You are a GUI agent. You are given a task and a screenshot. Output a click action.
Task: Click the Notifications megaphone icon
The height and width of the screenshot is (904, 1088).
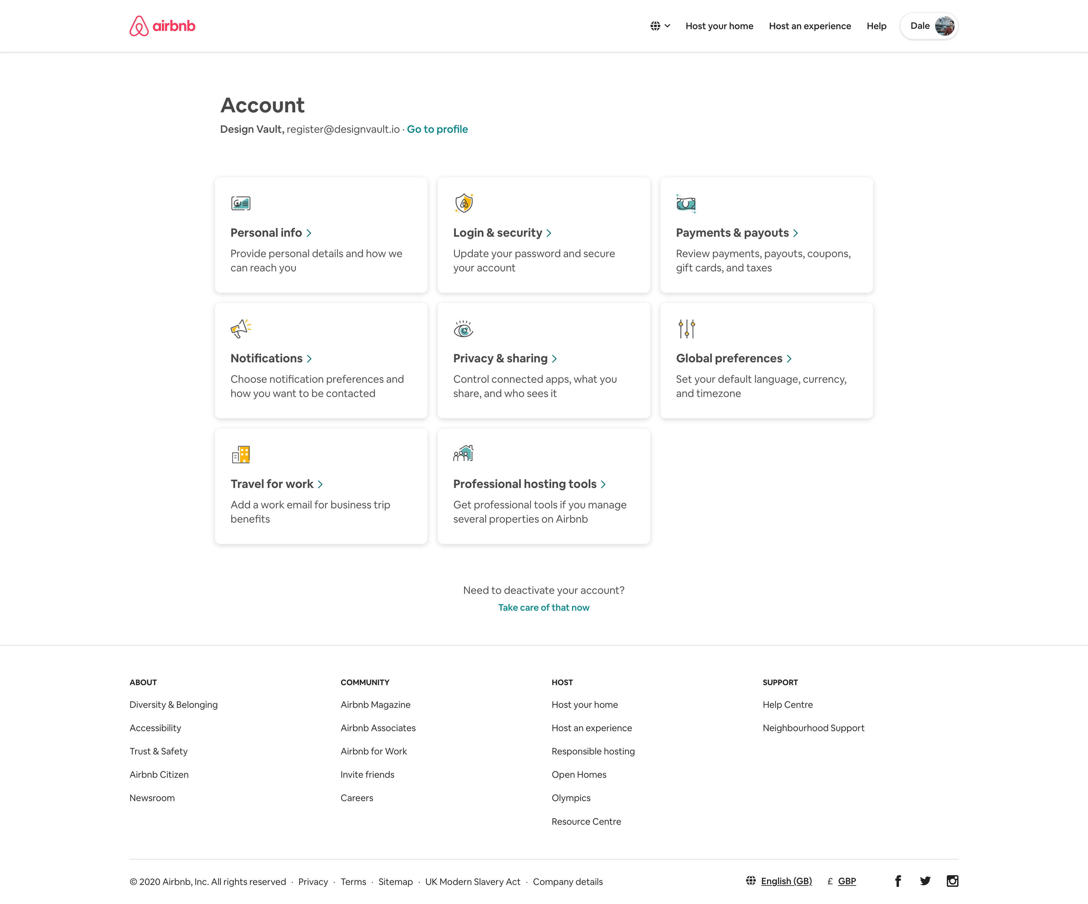click(x=240, y=329)
